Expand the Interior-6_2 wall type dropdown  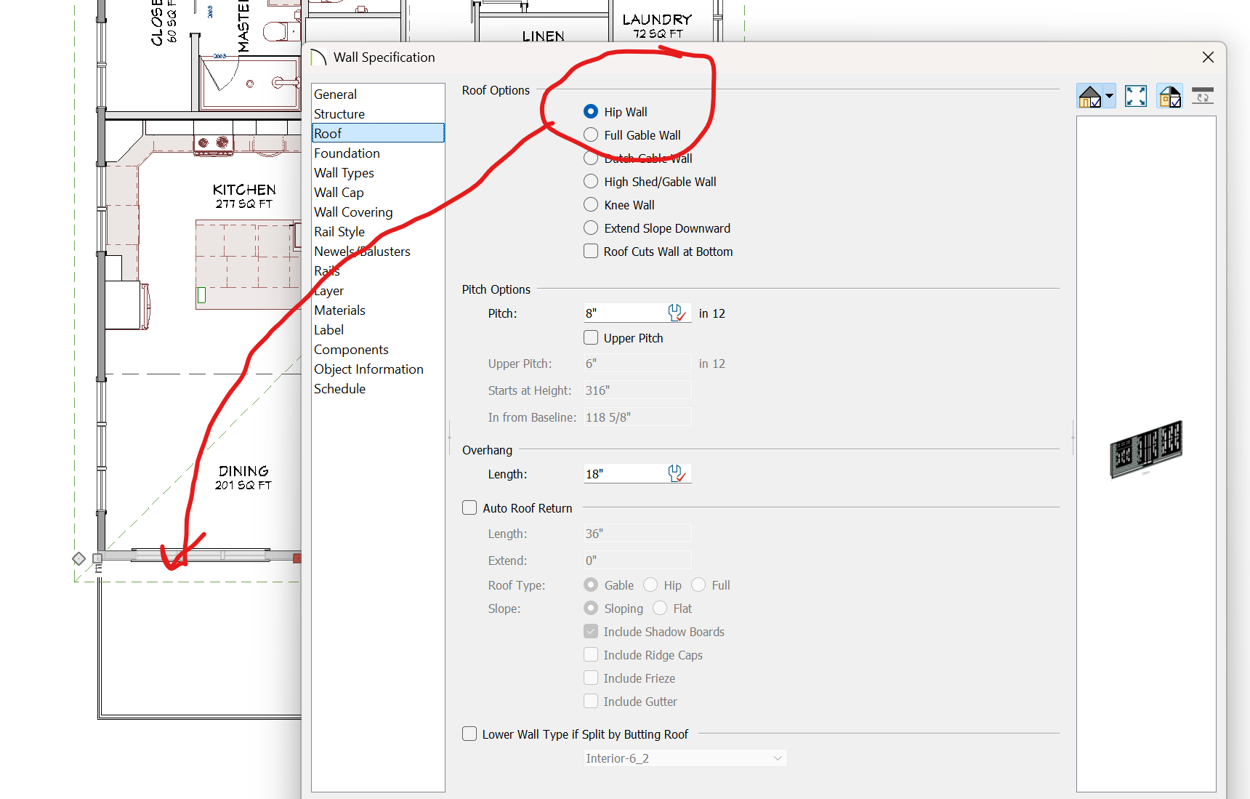click(x=777, y=758)
